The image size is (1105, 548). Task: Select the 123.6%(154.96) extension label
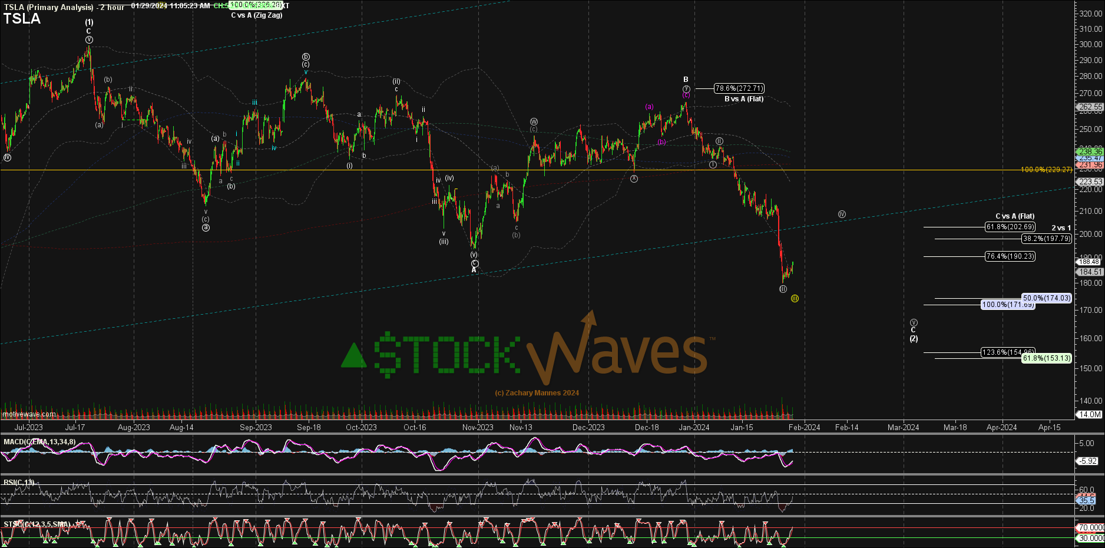[x=1008, y=352]
